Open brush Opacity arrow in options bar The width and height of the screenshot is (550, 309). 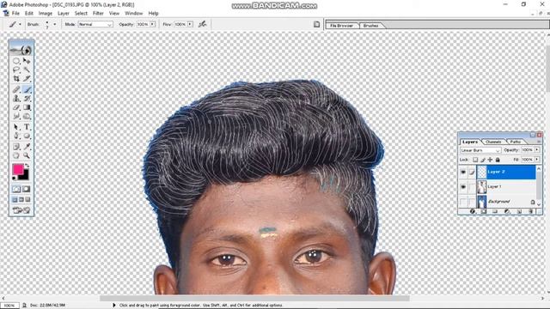pyautogui.click(x=153, y=24)
